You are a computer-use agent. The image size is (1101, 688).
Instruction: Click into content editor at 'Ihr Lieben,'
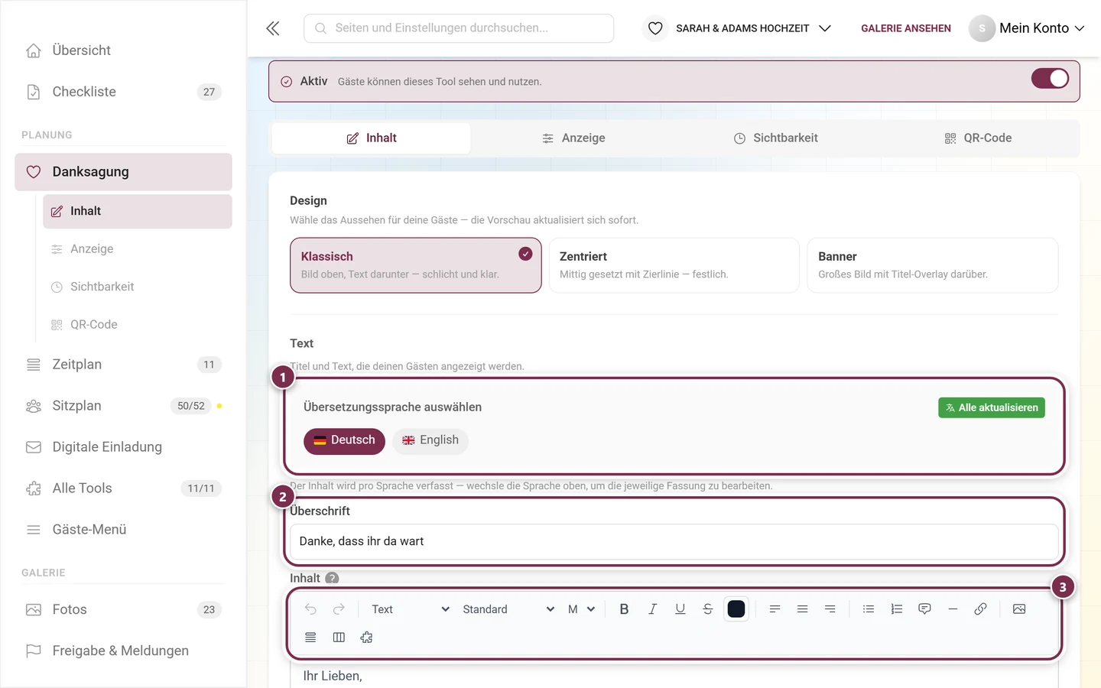pyautogui.click(x=333, y=676)
